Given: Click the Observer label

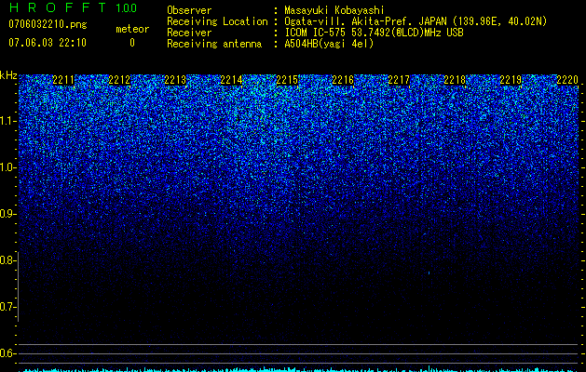Looking at the screenshot, I should (189, 10).
